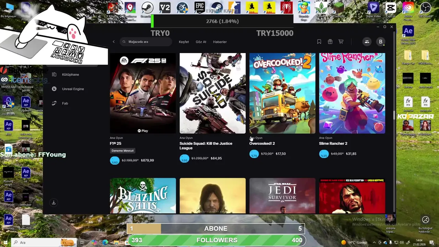The height and width of the screenshot is (247, 439).
Task: Open the Göz At browse tab
Action: tap(201, 42)
